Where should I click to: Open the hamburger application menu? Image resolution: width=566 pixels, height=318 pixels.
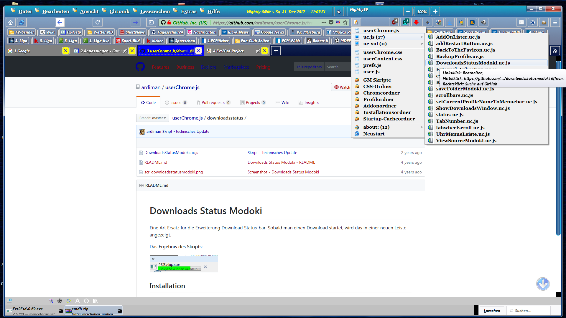555,22
